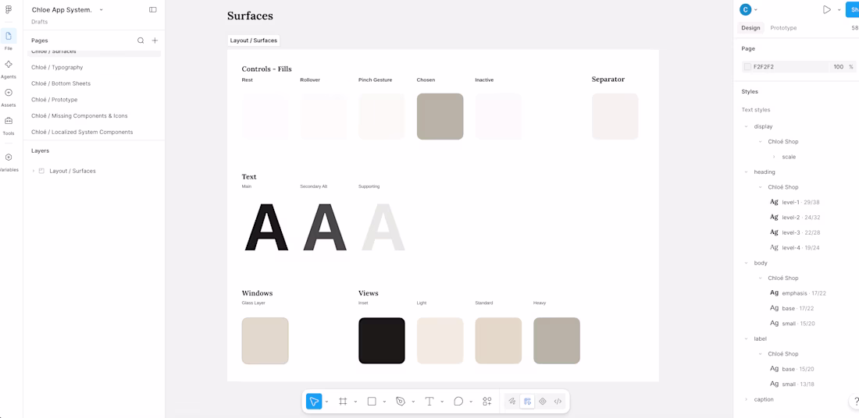Select the Glass Layer swatch
859x418 pixels.
pos(266,340)
